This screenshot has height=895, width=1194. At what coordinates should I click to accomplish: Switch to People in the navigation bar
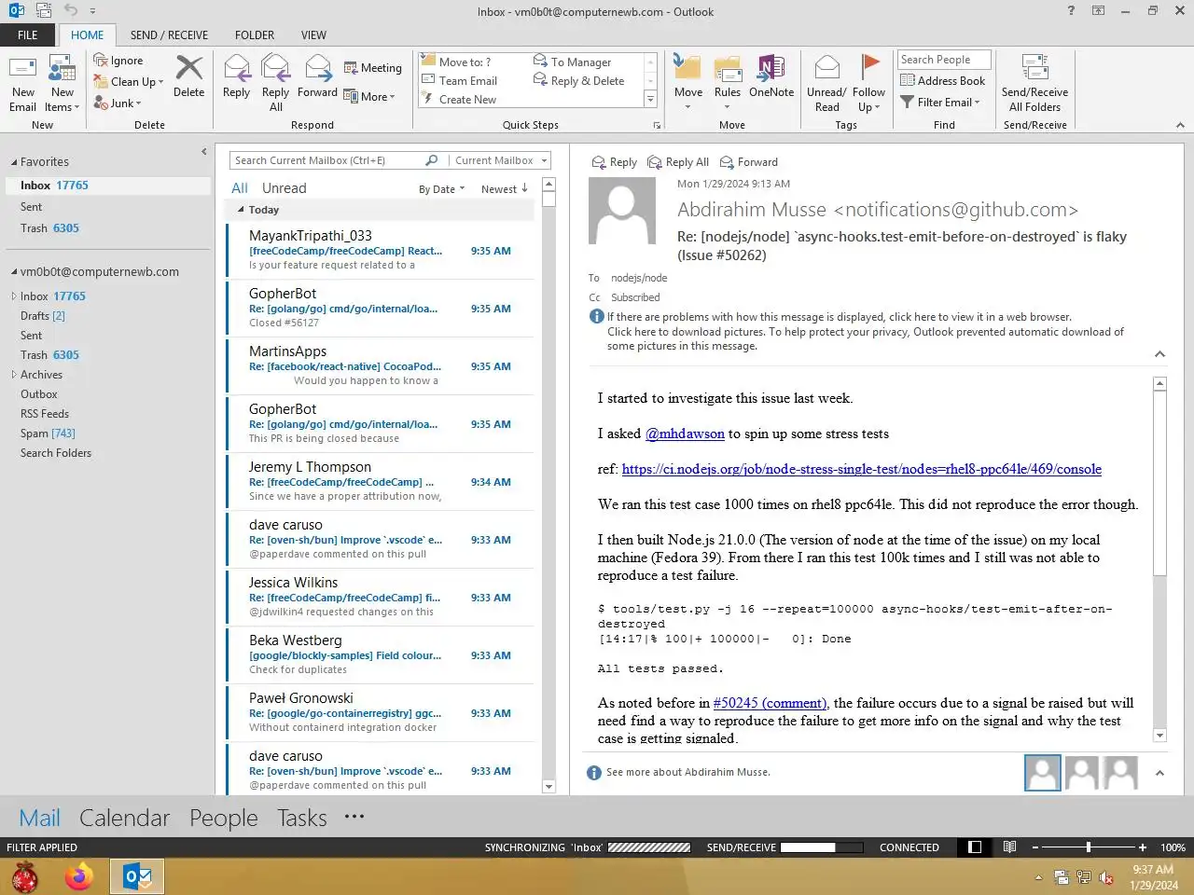point(223,818)
